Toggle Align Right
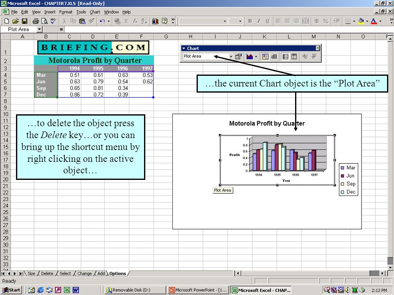Viewport: 394px width, 295px height. 296,21
